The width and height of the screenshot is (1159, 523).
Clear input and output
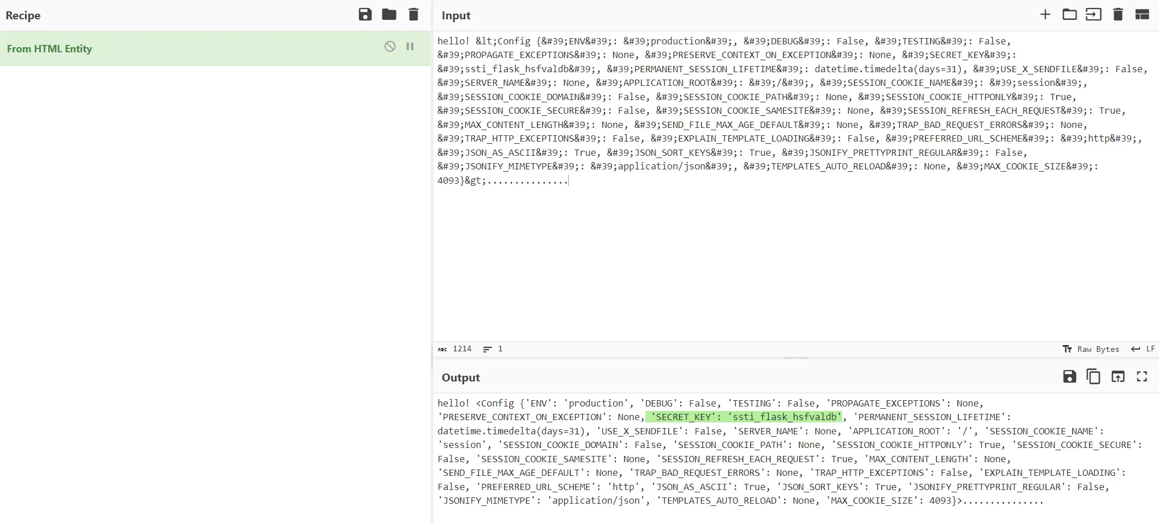(1118, 15)
